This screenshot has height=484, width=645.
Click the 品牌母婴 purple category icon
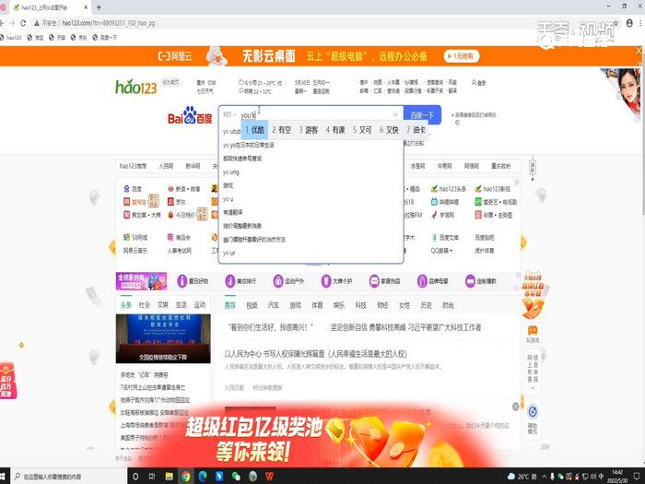[x=422, y=281]
